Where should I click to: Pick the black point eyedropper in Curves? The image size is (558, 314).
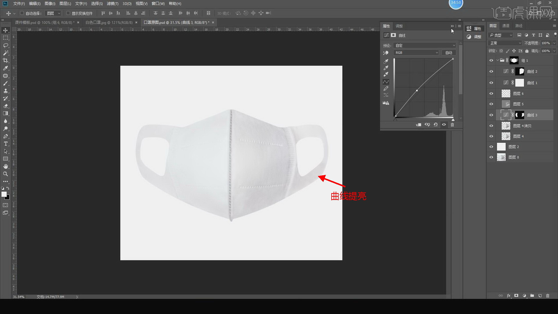(386, 61)
